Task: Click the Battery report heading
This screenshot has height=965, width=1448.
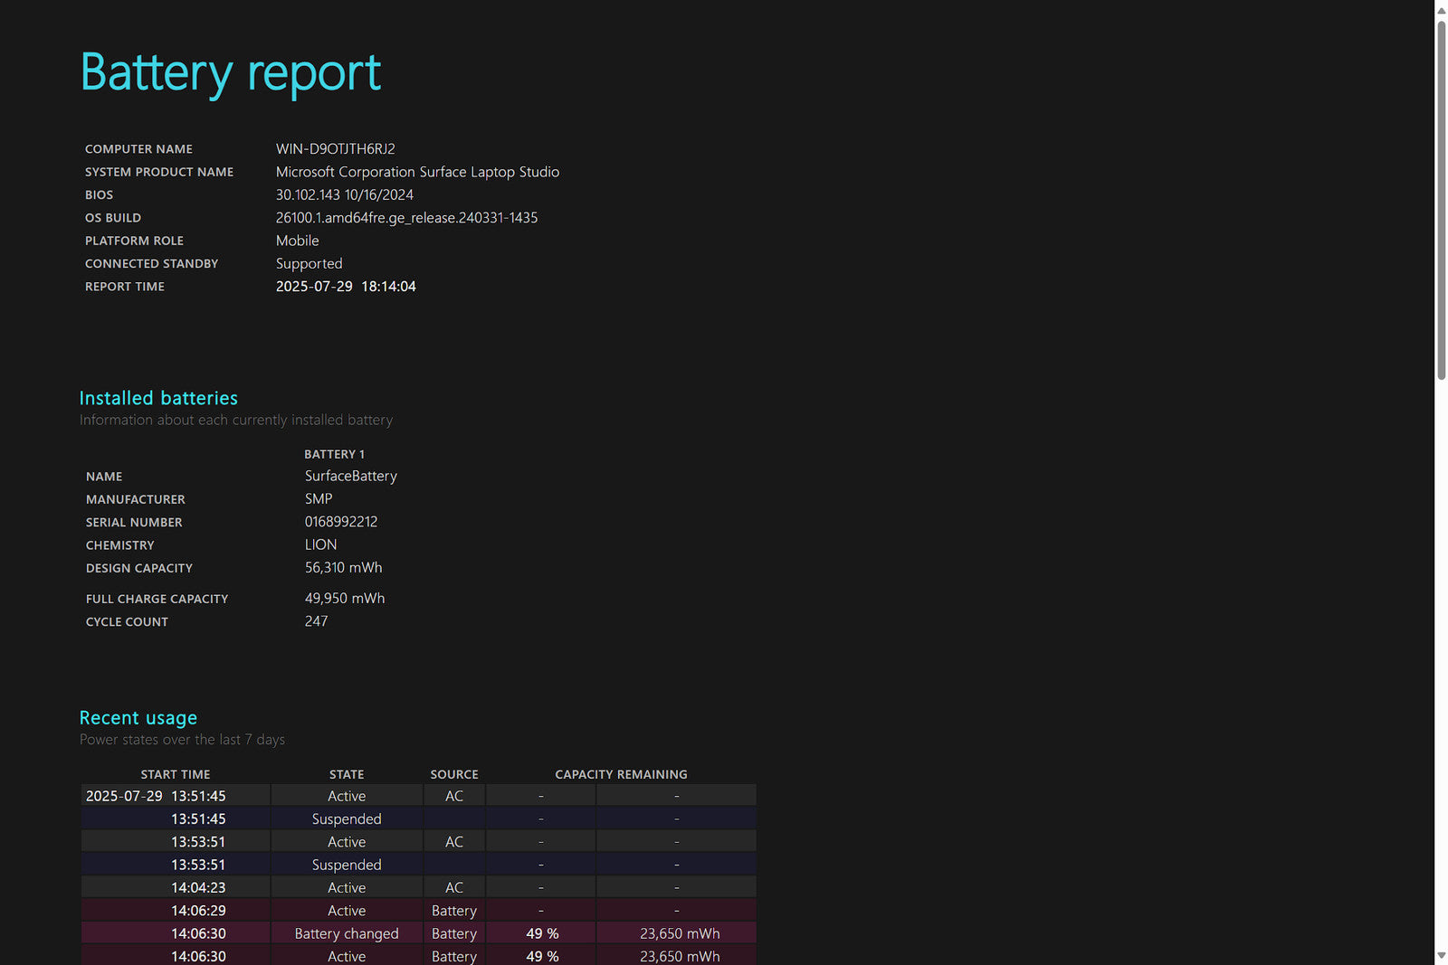Action: (x=231, y=72)
